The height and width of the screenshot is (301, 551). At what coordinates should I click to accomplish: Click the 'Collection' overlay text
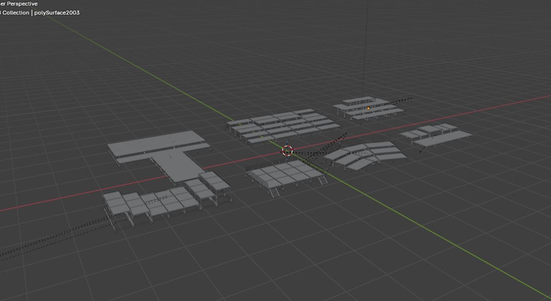click(16, 13)
